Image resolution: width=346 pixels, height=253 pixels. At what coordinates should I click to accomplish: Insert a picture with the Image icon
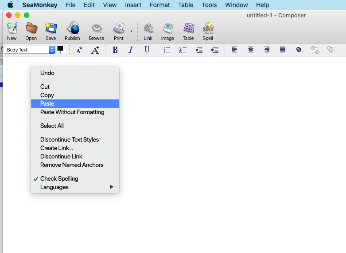click(168, 28)
